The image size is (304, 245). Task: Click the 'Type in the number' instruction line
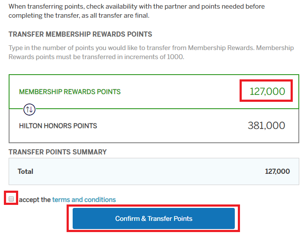(151, 48)
